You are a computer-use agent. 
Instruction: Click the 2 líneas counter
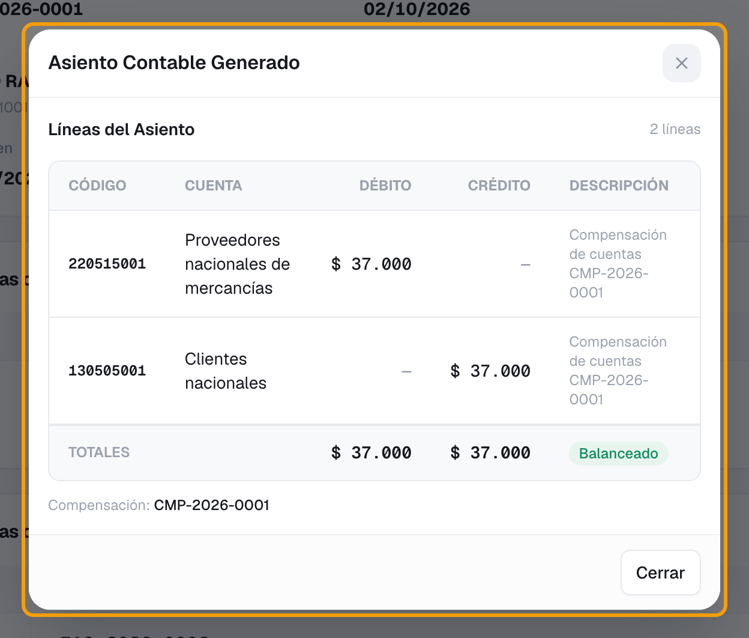[x=675, y=129]
